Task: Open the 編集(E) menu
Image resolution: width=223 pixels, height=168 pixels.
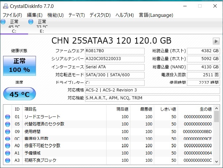Action: pyautogui.click(x=35, y=15)
